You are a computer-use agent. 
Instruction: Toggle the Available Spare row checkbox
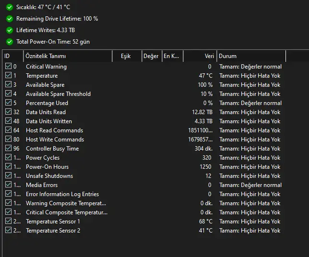pyautogui.click(x=8, y=84)
